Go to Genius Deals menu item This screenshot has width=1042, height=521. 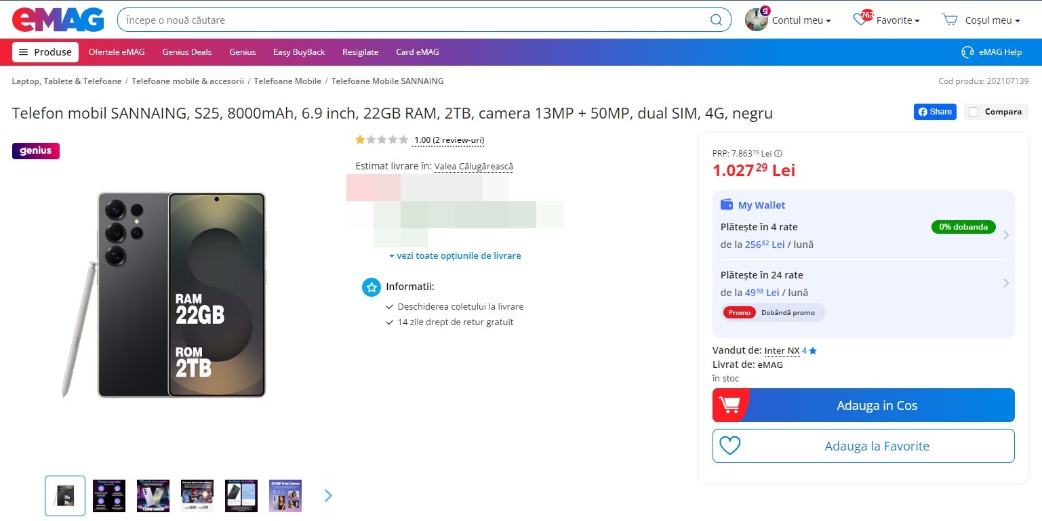click(187, 52)
